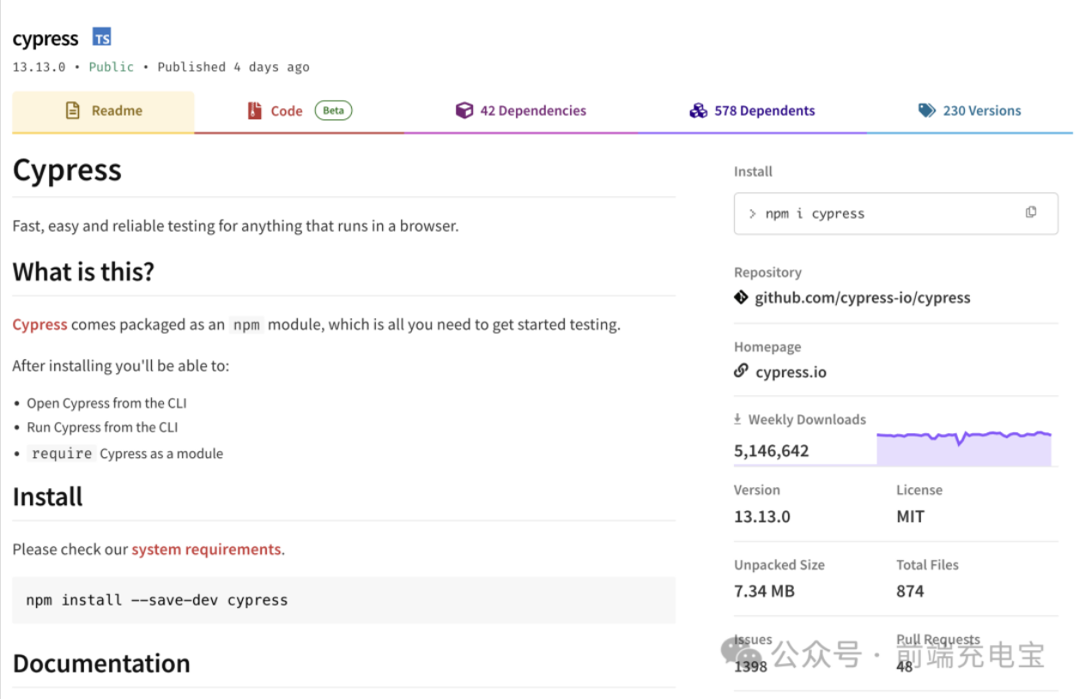Click the TypeScript TS badge icon
The image size is (1079, 699).
[102, 38]
